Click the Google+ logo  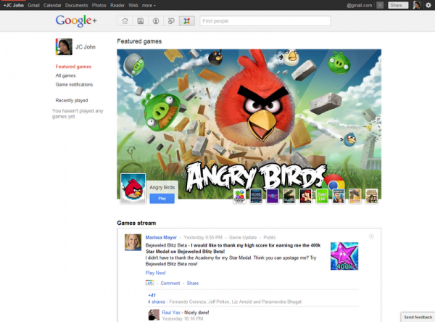76,20
